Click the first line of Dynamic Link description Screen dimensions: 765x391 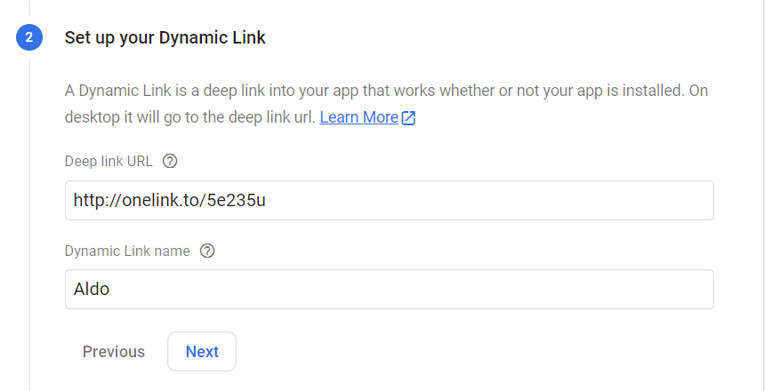click(386, 91)
